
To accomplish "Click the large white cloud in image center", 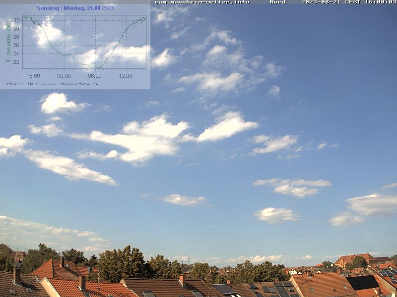I will tap(144, 138).
